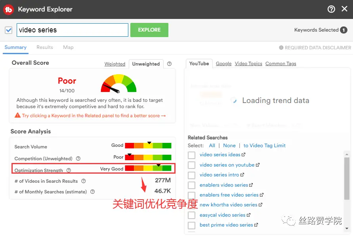
Task: Open the help question mark icon in header
Action: coord(331,9)
